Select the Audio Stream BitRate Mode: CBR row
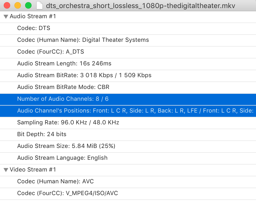This screenshot has width=256, height=201. (x=128, y=87)
